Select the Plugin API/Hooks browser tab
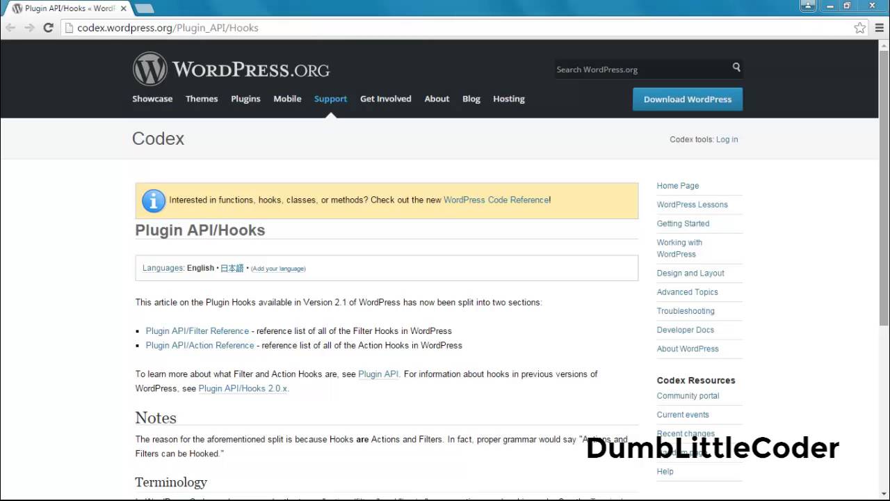 (68, 8)
